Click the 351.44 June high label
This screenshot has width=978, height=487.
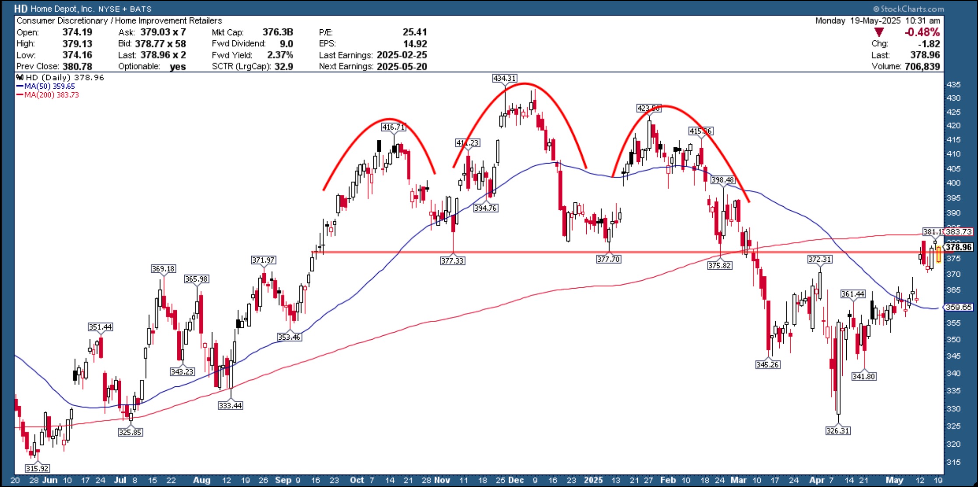pos(101,327)
